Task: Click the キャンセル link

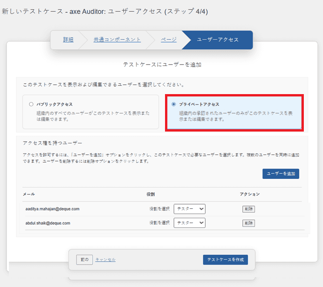Action: click(105, 259)
